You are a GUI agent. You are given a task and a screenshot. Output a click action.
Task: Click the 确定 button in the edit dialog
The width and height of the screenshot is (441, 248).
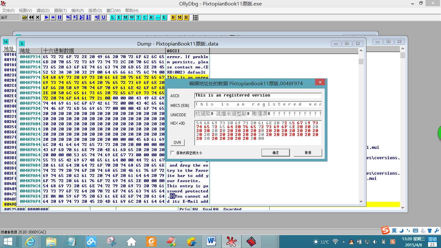[275, 152]
